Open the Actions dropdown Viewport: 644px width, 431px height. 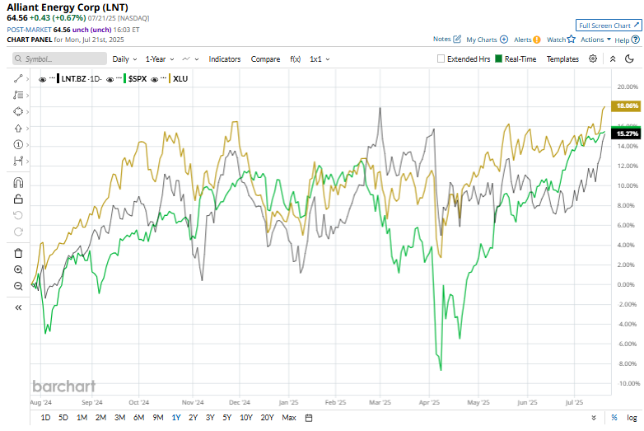click(x=595, y=40)
